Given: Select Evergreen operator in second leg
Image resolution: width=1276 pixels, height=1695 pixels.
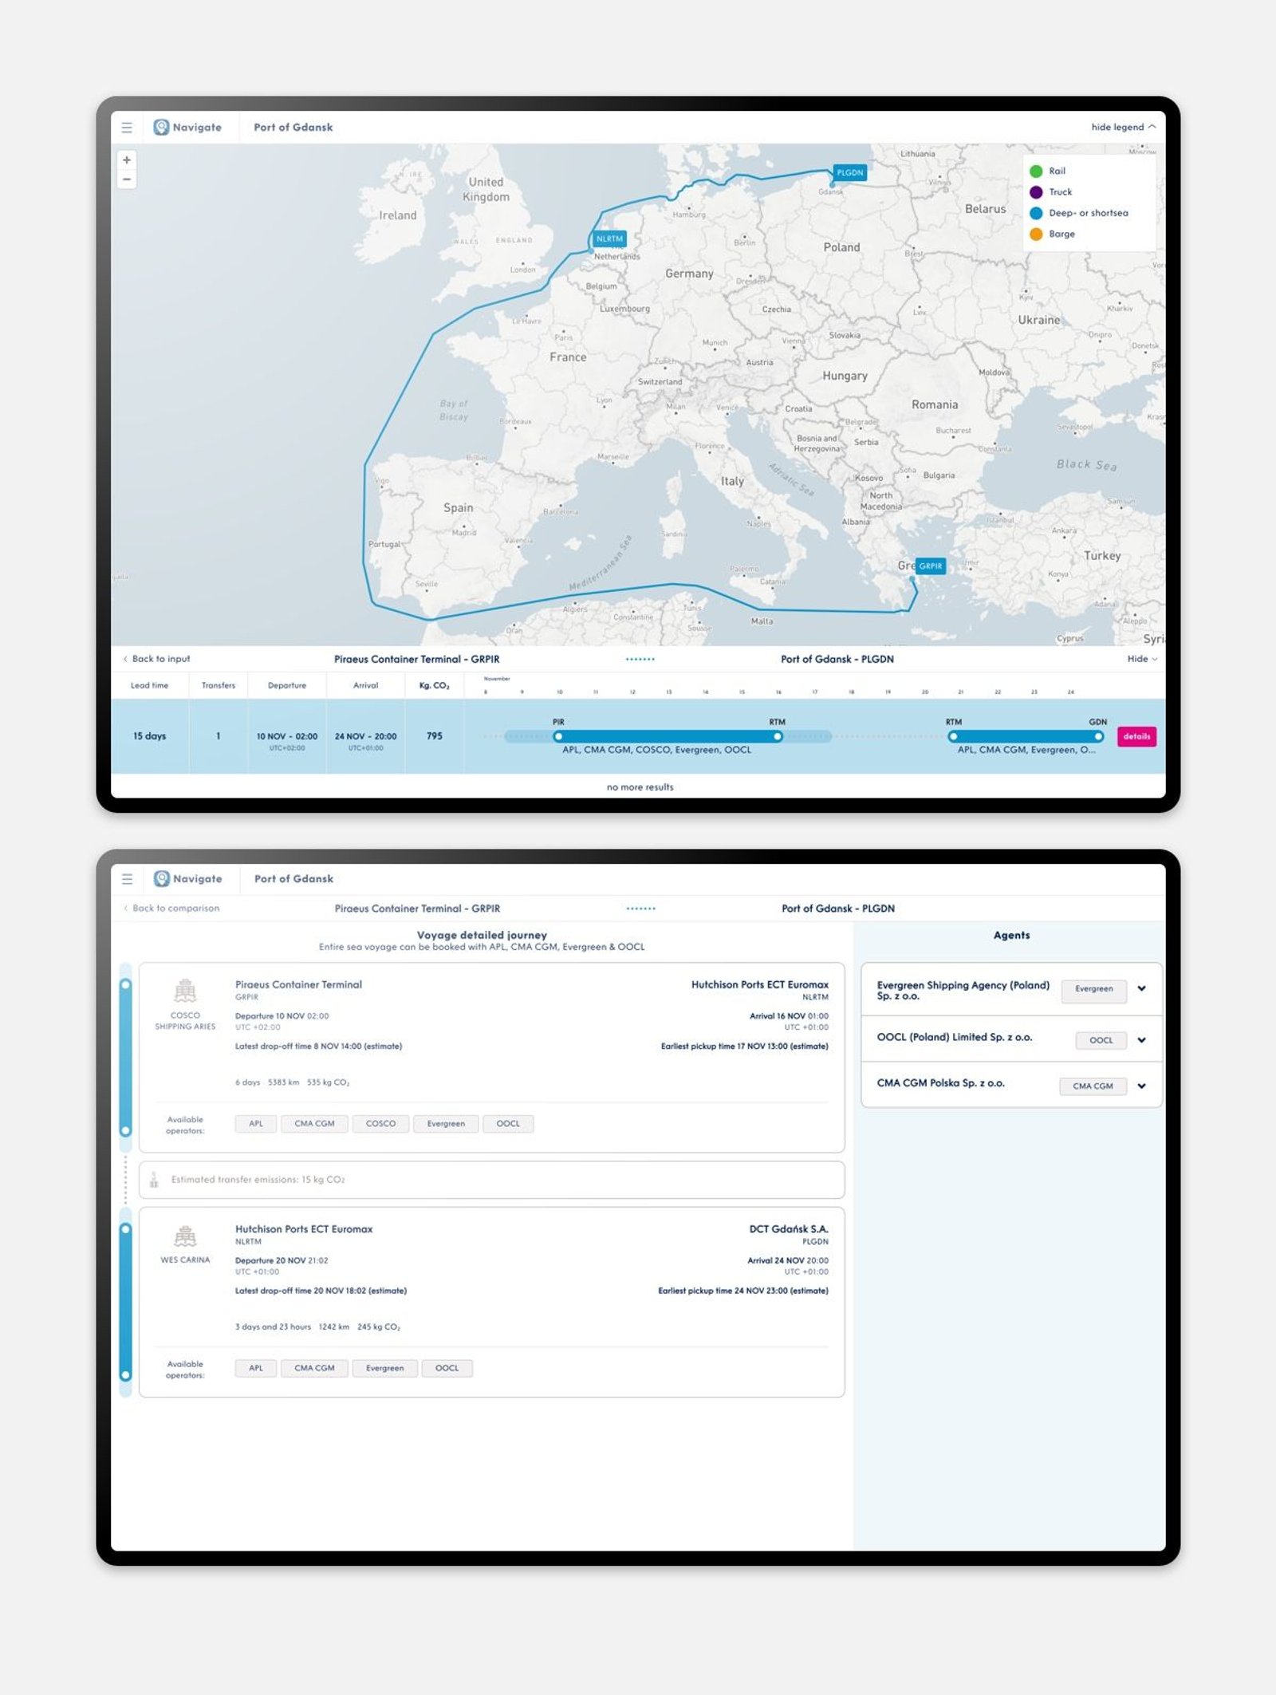Looking at the screenshot, I should pos(385,1369).
